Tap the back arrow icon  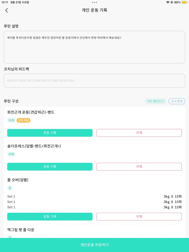[7, 10]
